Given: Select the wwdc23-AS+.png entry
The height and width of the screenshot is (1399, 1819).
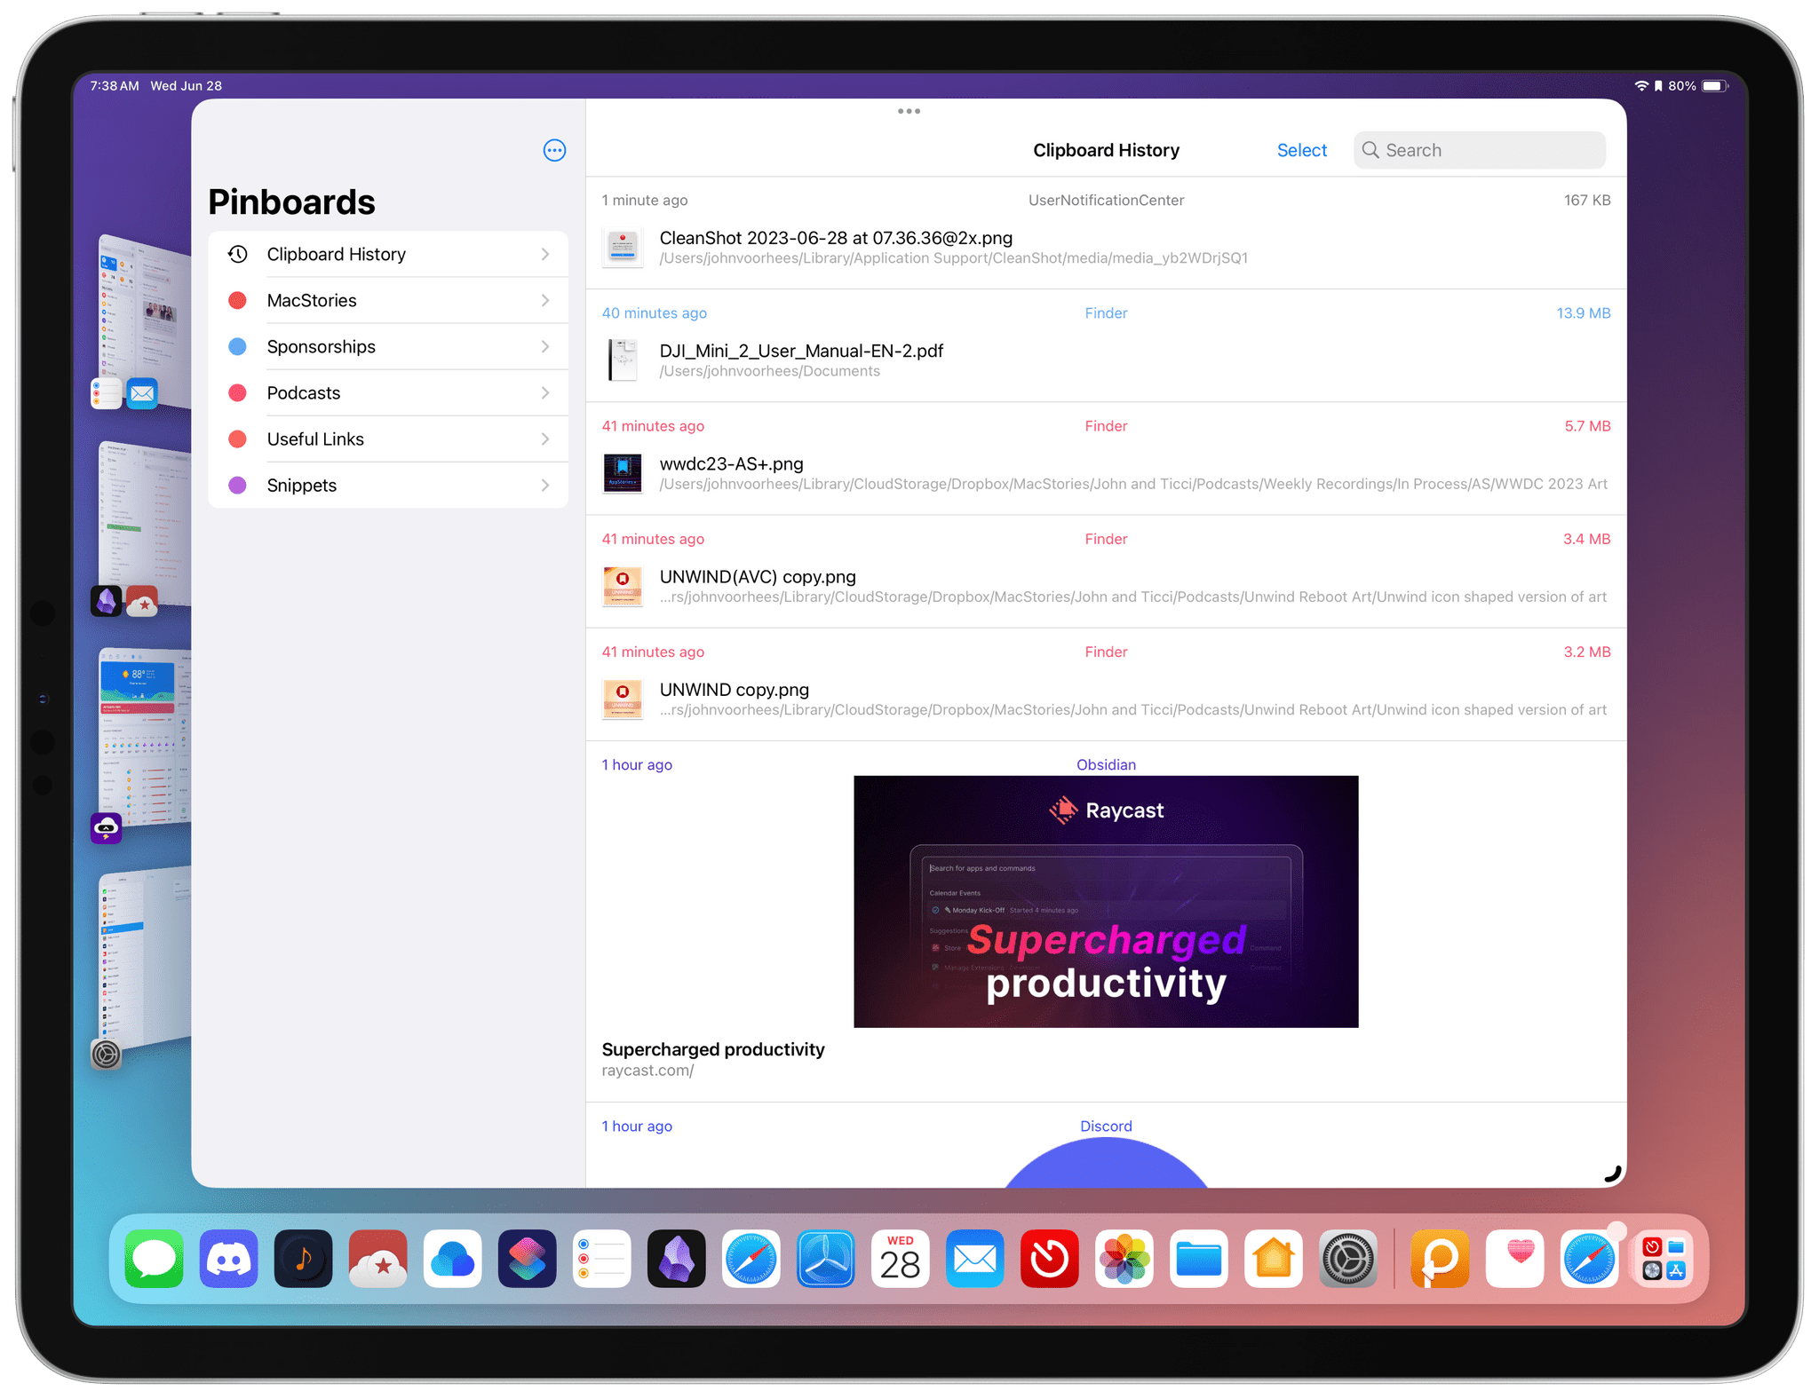Looking at the screenshot, I should (x=1106, y=458).
